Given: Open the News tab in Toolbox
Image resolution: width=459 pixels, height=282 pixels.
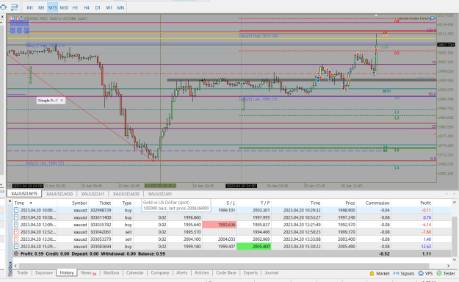Looking at the screenshot, I should (88, 272).
